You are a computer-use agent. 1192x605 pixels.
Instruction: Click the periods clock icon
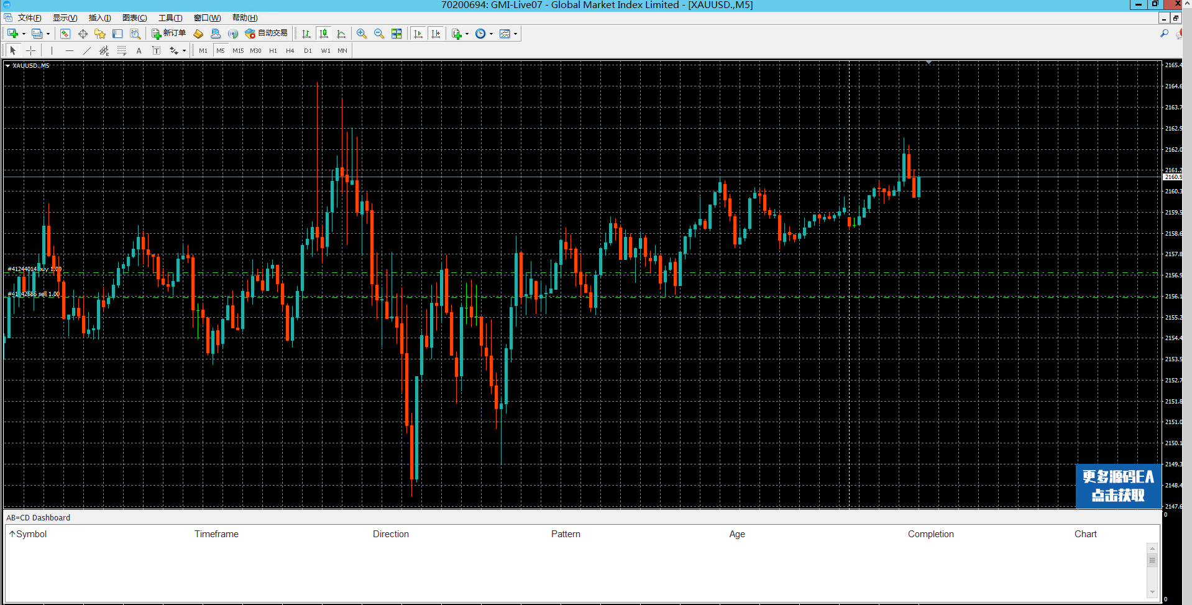click(x=480, y=34)
